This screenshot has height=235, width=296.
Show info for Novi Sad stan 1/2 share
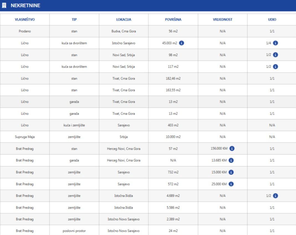275,55
